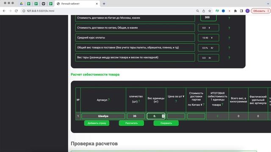
Task: Open the fourth green pinned tab
Action: click(x=51, y=4)
